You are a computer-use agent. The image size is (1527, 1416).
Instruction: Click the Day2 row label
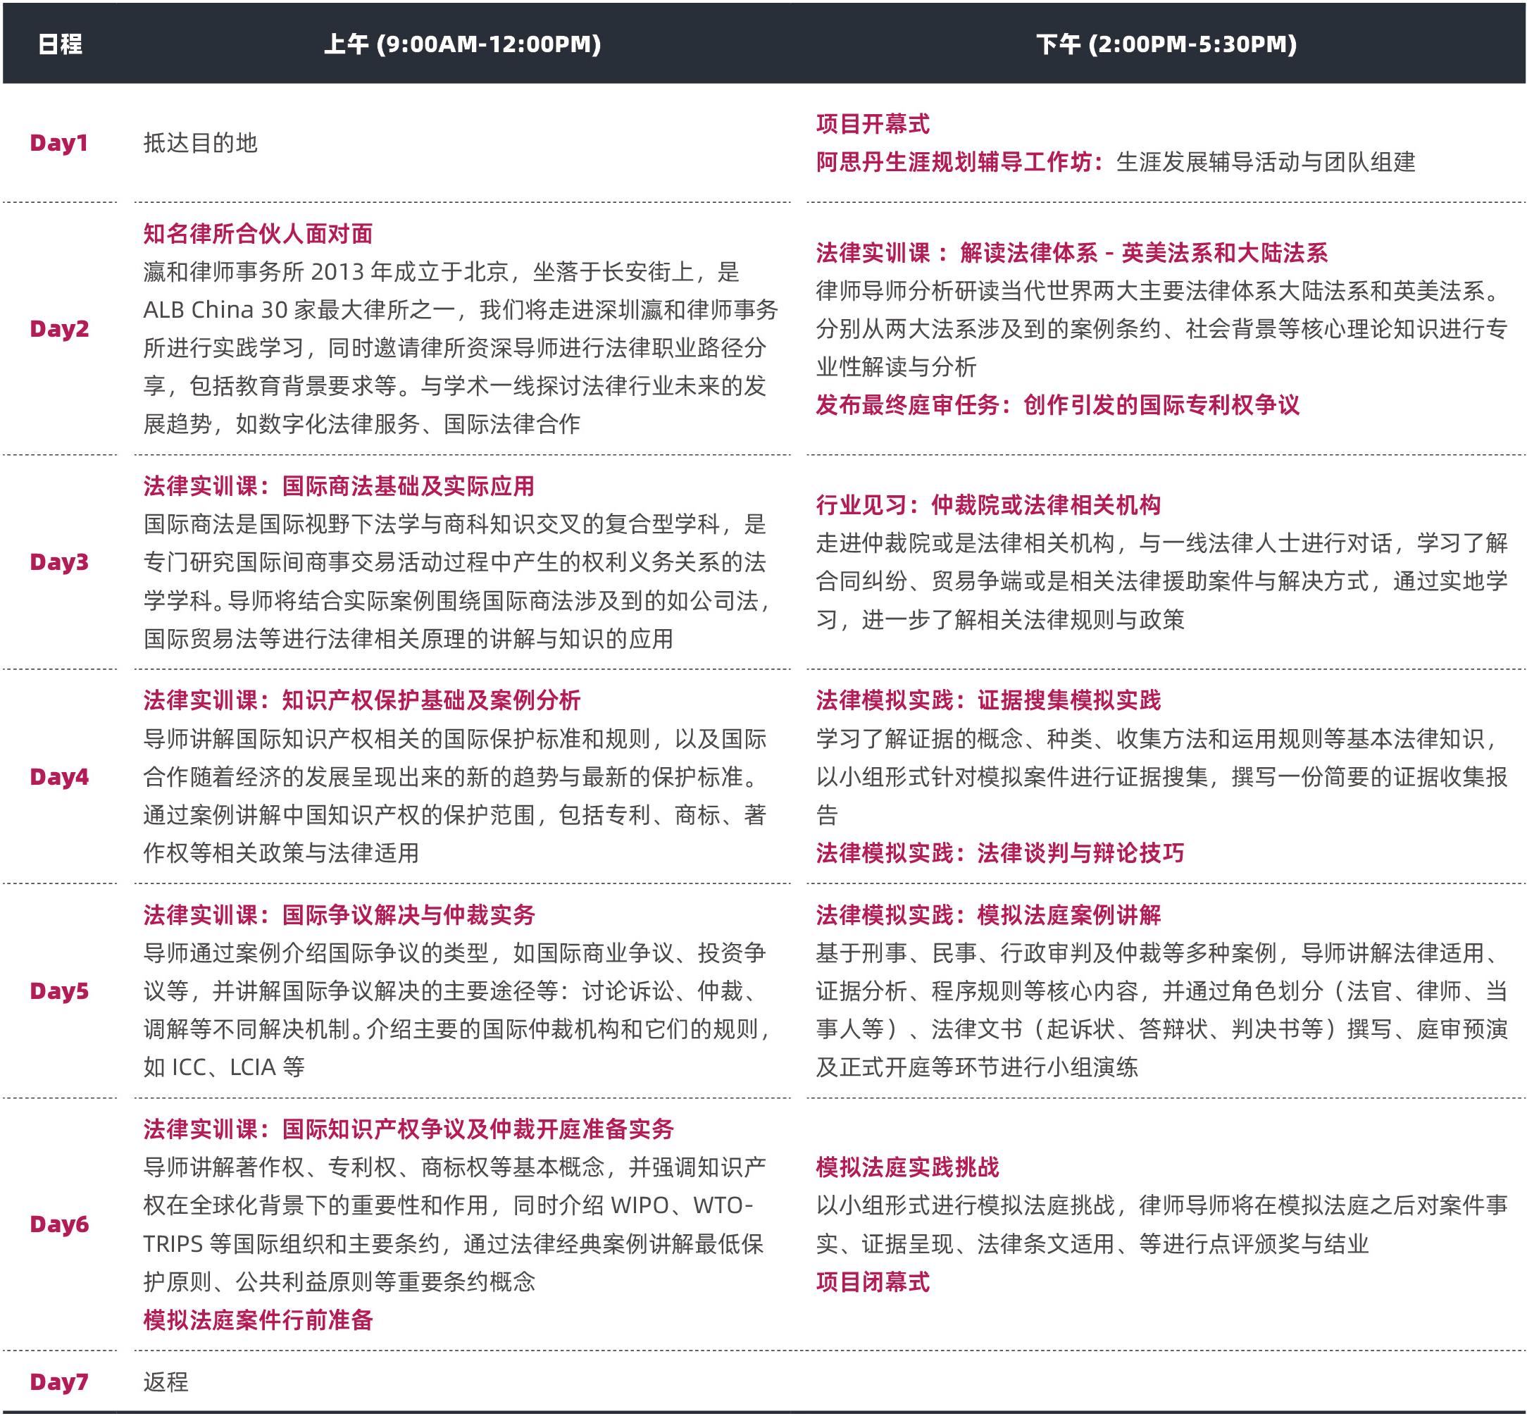point(59,329)
